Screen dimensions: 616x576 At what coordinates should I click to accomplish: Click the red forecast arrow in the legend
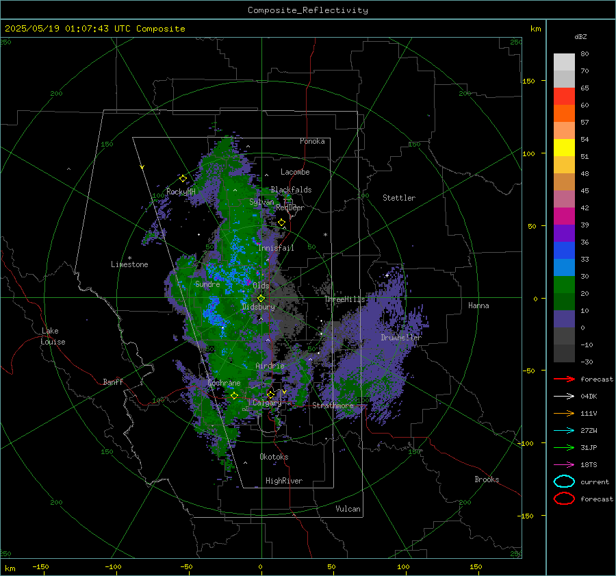pos(564,379)
